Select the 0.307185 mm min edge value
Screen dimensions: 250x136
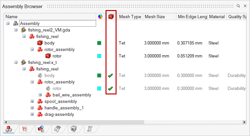[190, 43]
